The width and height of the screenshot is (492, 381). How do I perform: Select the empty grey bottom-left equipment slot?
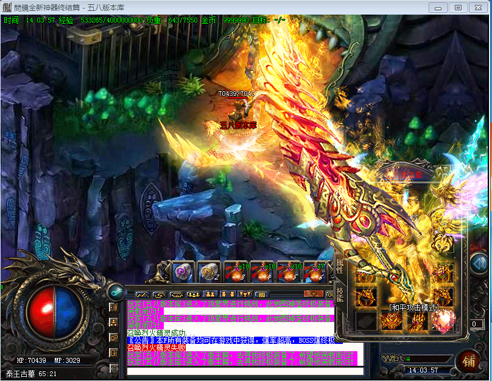[366, 321]
